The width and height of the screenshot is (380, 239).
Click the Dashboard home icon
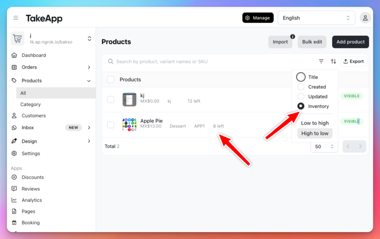coord(14,55)
